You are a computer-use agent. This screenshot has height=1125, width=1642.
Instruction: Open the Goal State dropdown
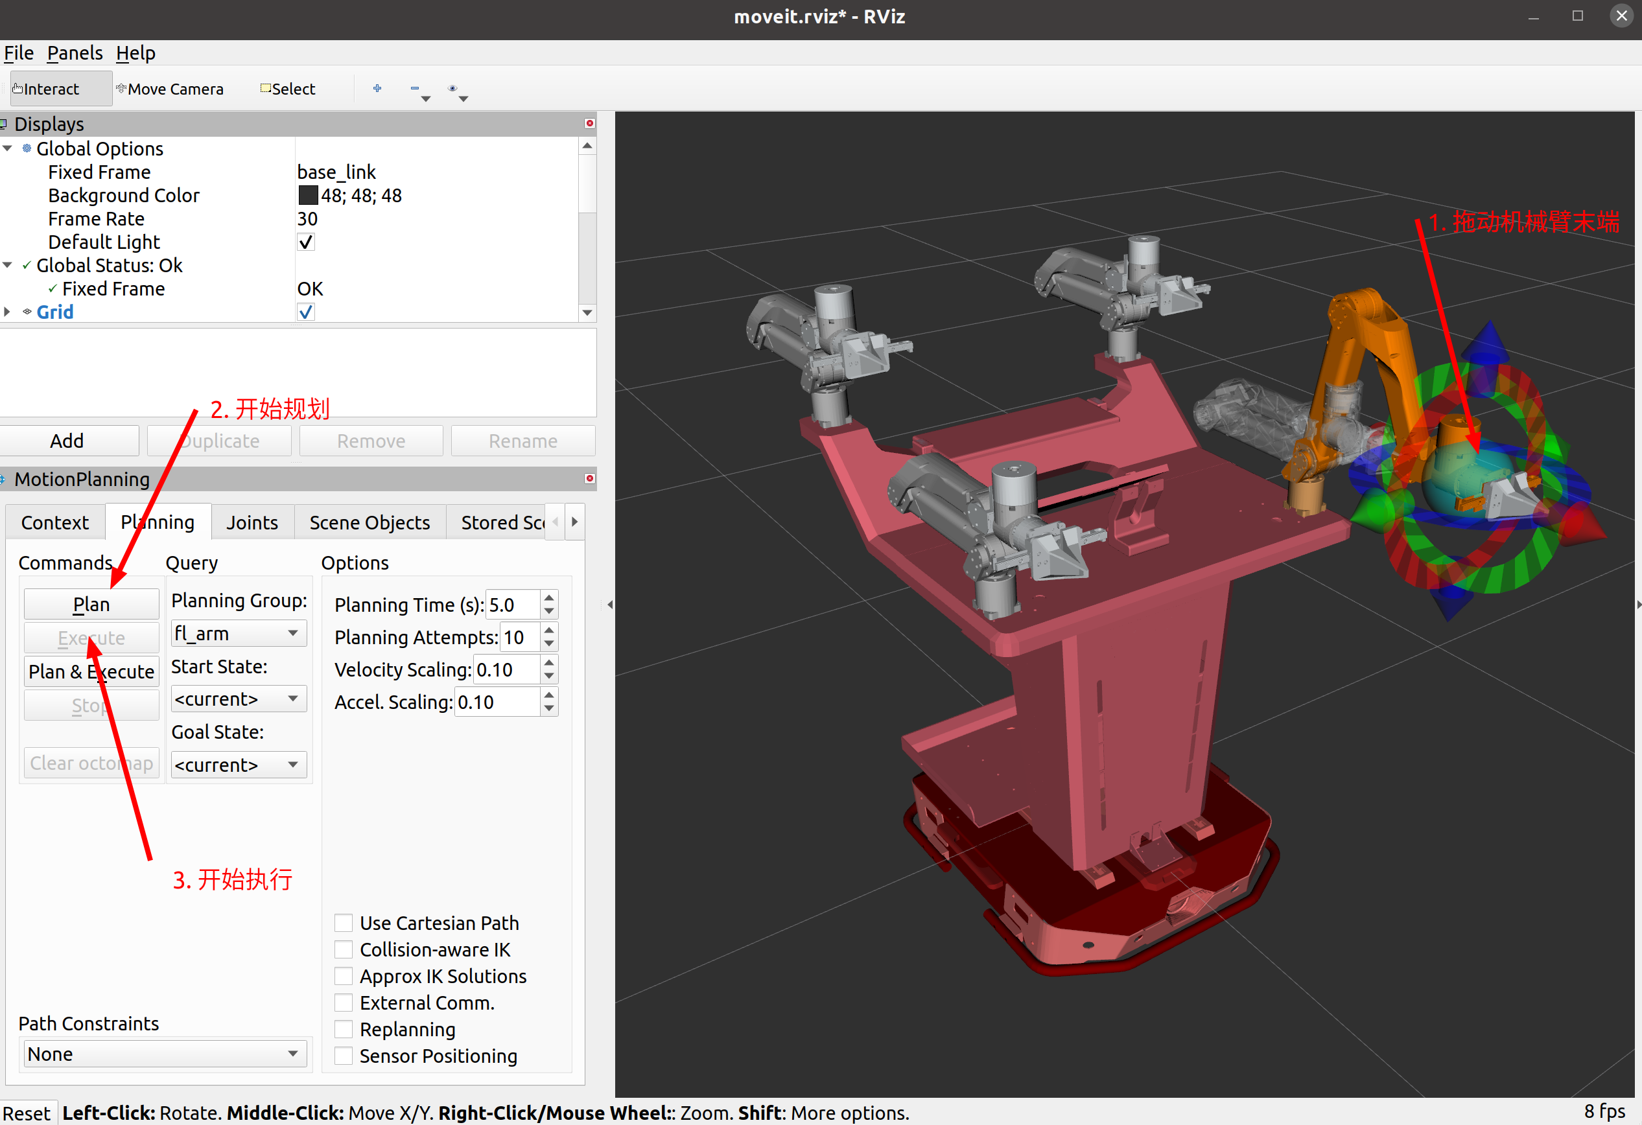238,765
